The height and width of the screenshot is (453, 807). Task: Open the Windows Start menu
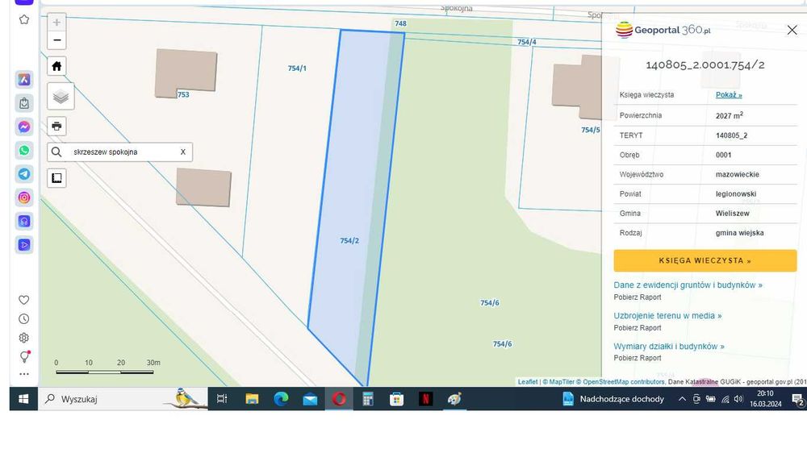point(23,399)
